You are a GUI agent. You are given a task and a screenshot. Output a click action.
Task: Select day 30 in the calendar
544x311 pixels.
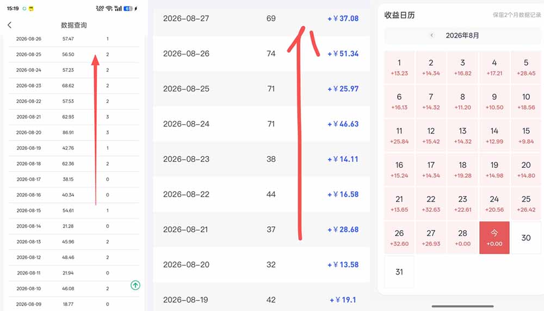526,237
